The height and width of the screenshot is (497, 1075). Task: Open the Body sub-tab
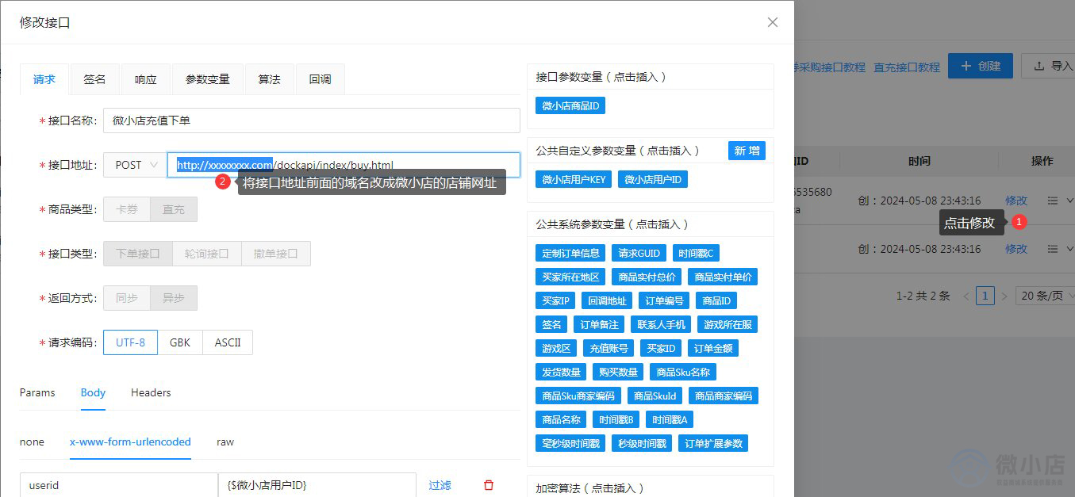(93, 392)
